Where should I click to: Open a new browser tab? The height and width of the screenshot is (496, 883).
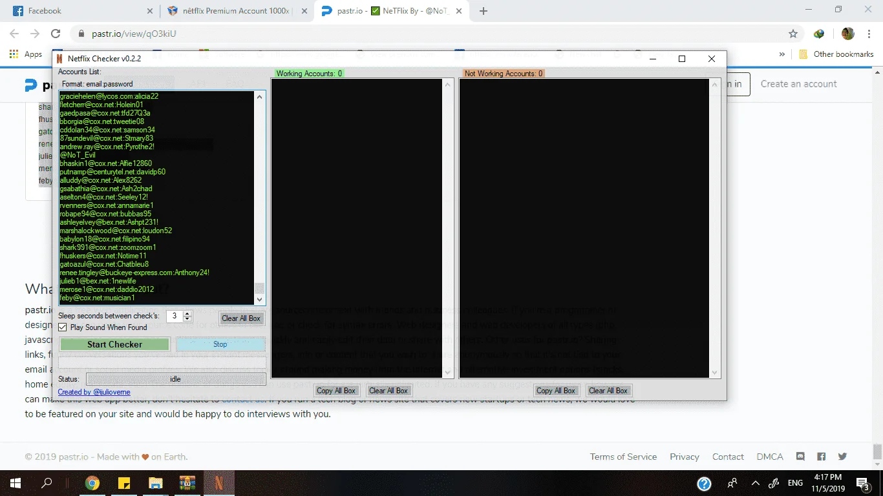484,11
